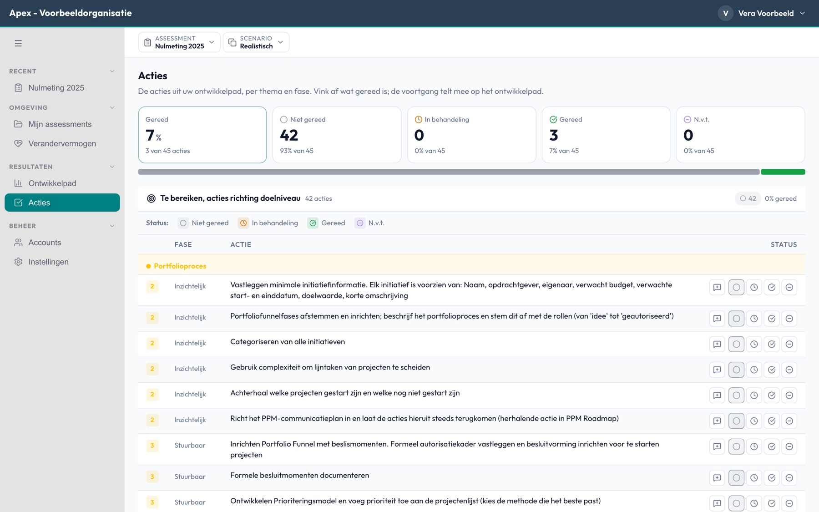Mark 'Vastleggen minimale initiatiefinformatie' row as Gereed

[772, 287]
